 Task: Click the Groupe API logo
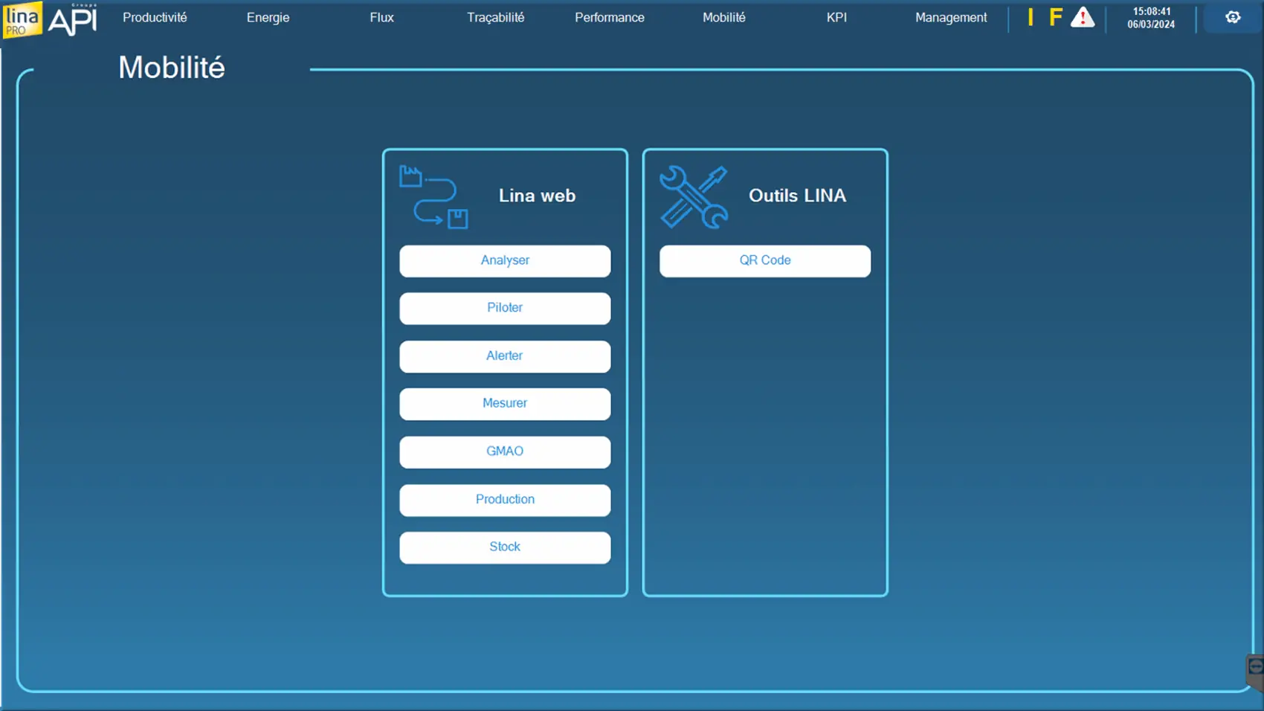73,19
